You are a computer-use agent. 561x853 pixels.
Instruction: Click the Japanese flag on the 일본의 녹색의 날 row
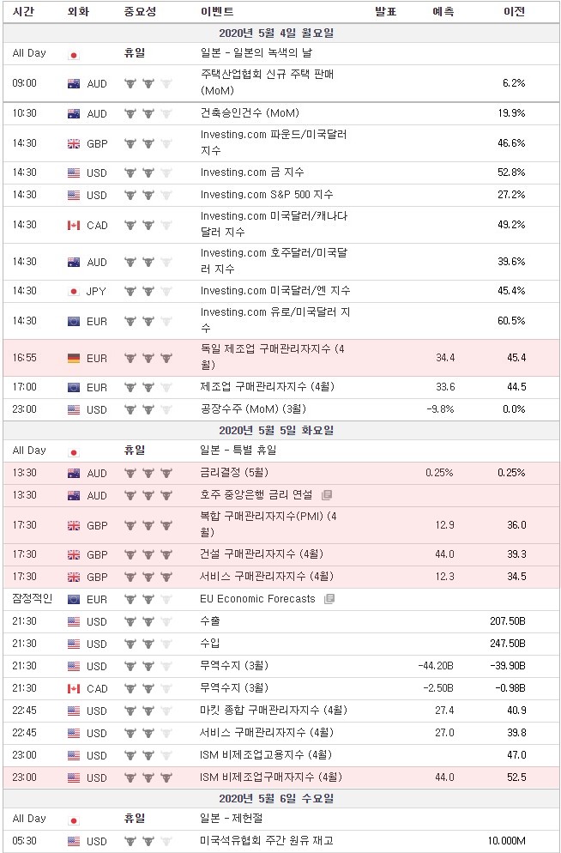tap(74, 54)
